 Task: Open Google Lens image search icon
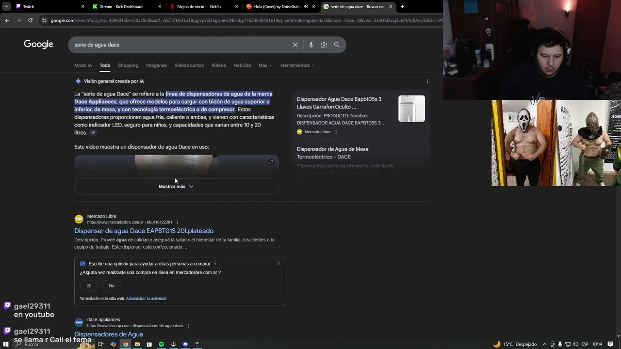pyautogui.click(x=324, y=45)
